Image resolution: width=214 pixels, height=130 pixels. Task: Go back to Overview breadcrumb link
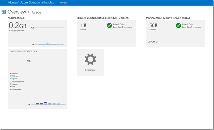[17, 12]
